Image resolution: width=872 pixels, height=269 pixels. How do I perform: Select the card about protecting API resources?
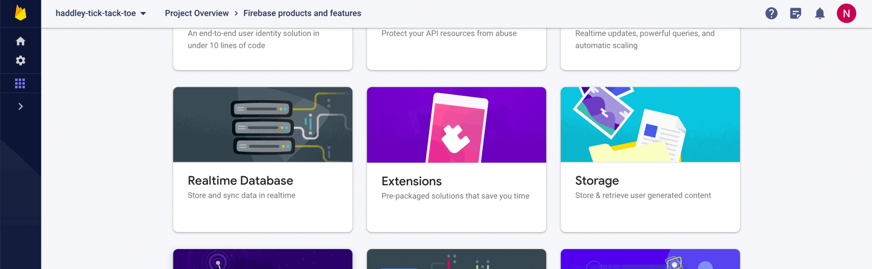click(x=456, y=47)
